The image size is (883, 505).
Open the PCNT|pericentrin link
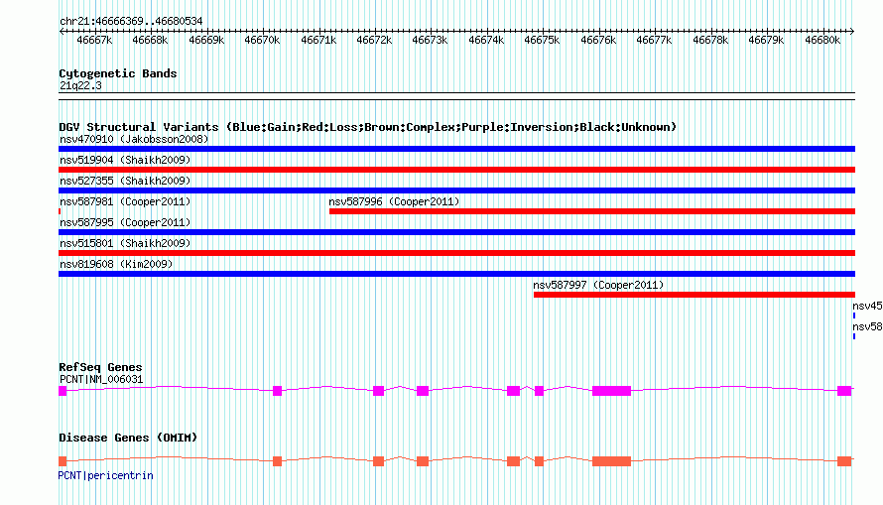[106, 475]
